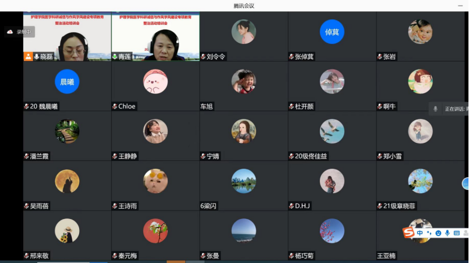Click 魏晨曦's blue 晨曦 avatar
The height and width of the screenshot is (263, 469).
click(x=67, y=82)
